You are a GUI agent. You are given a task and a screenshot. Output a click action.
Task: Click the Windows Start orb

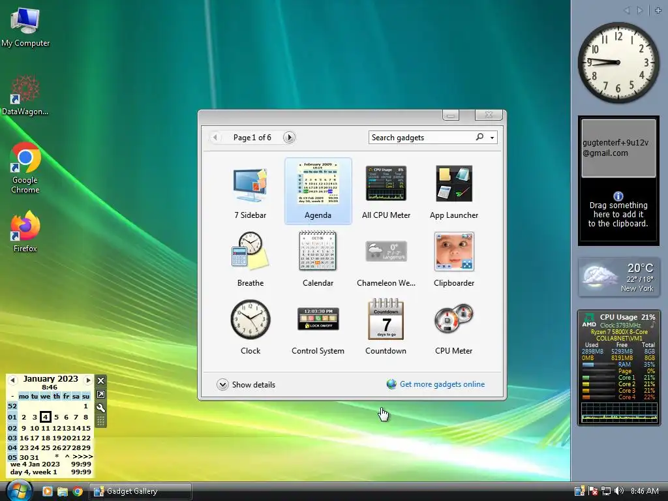(18, 491)
